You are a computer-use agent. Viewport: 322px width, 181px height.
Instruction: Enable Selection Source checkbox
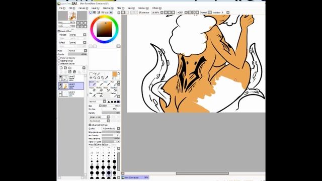pyautogui.click(x=59, y=64)
